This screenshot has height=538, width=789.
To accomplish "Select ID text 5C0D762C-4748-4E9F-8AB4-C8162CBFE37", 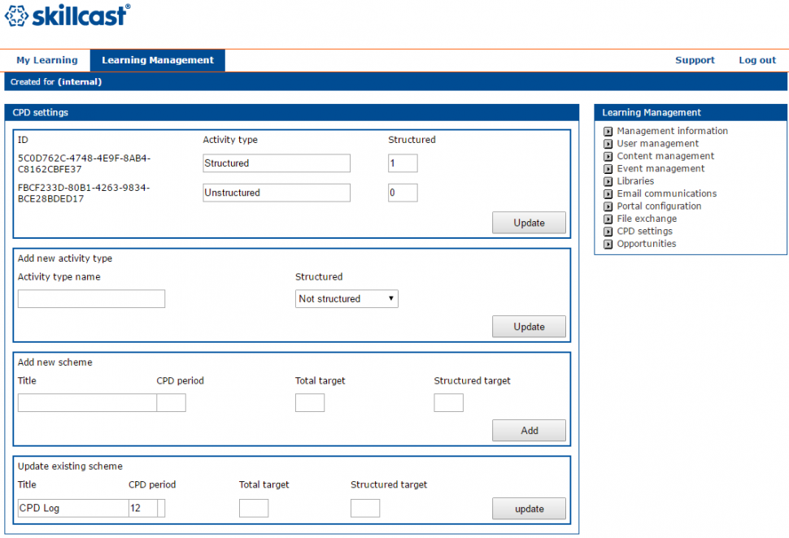I will point(84,164).
